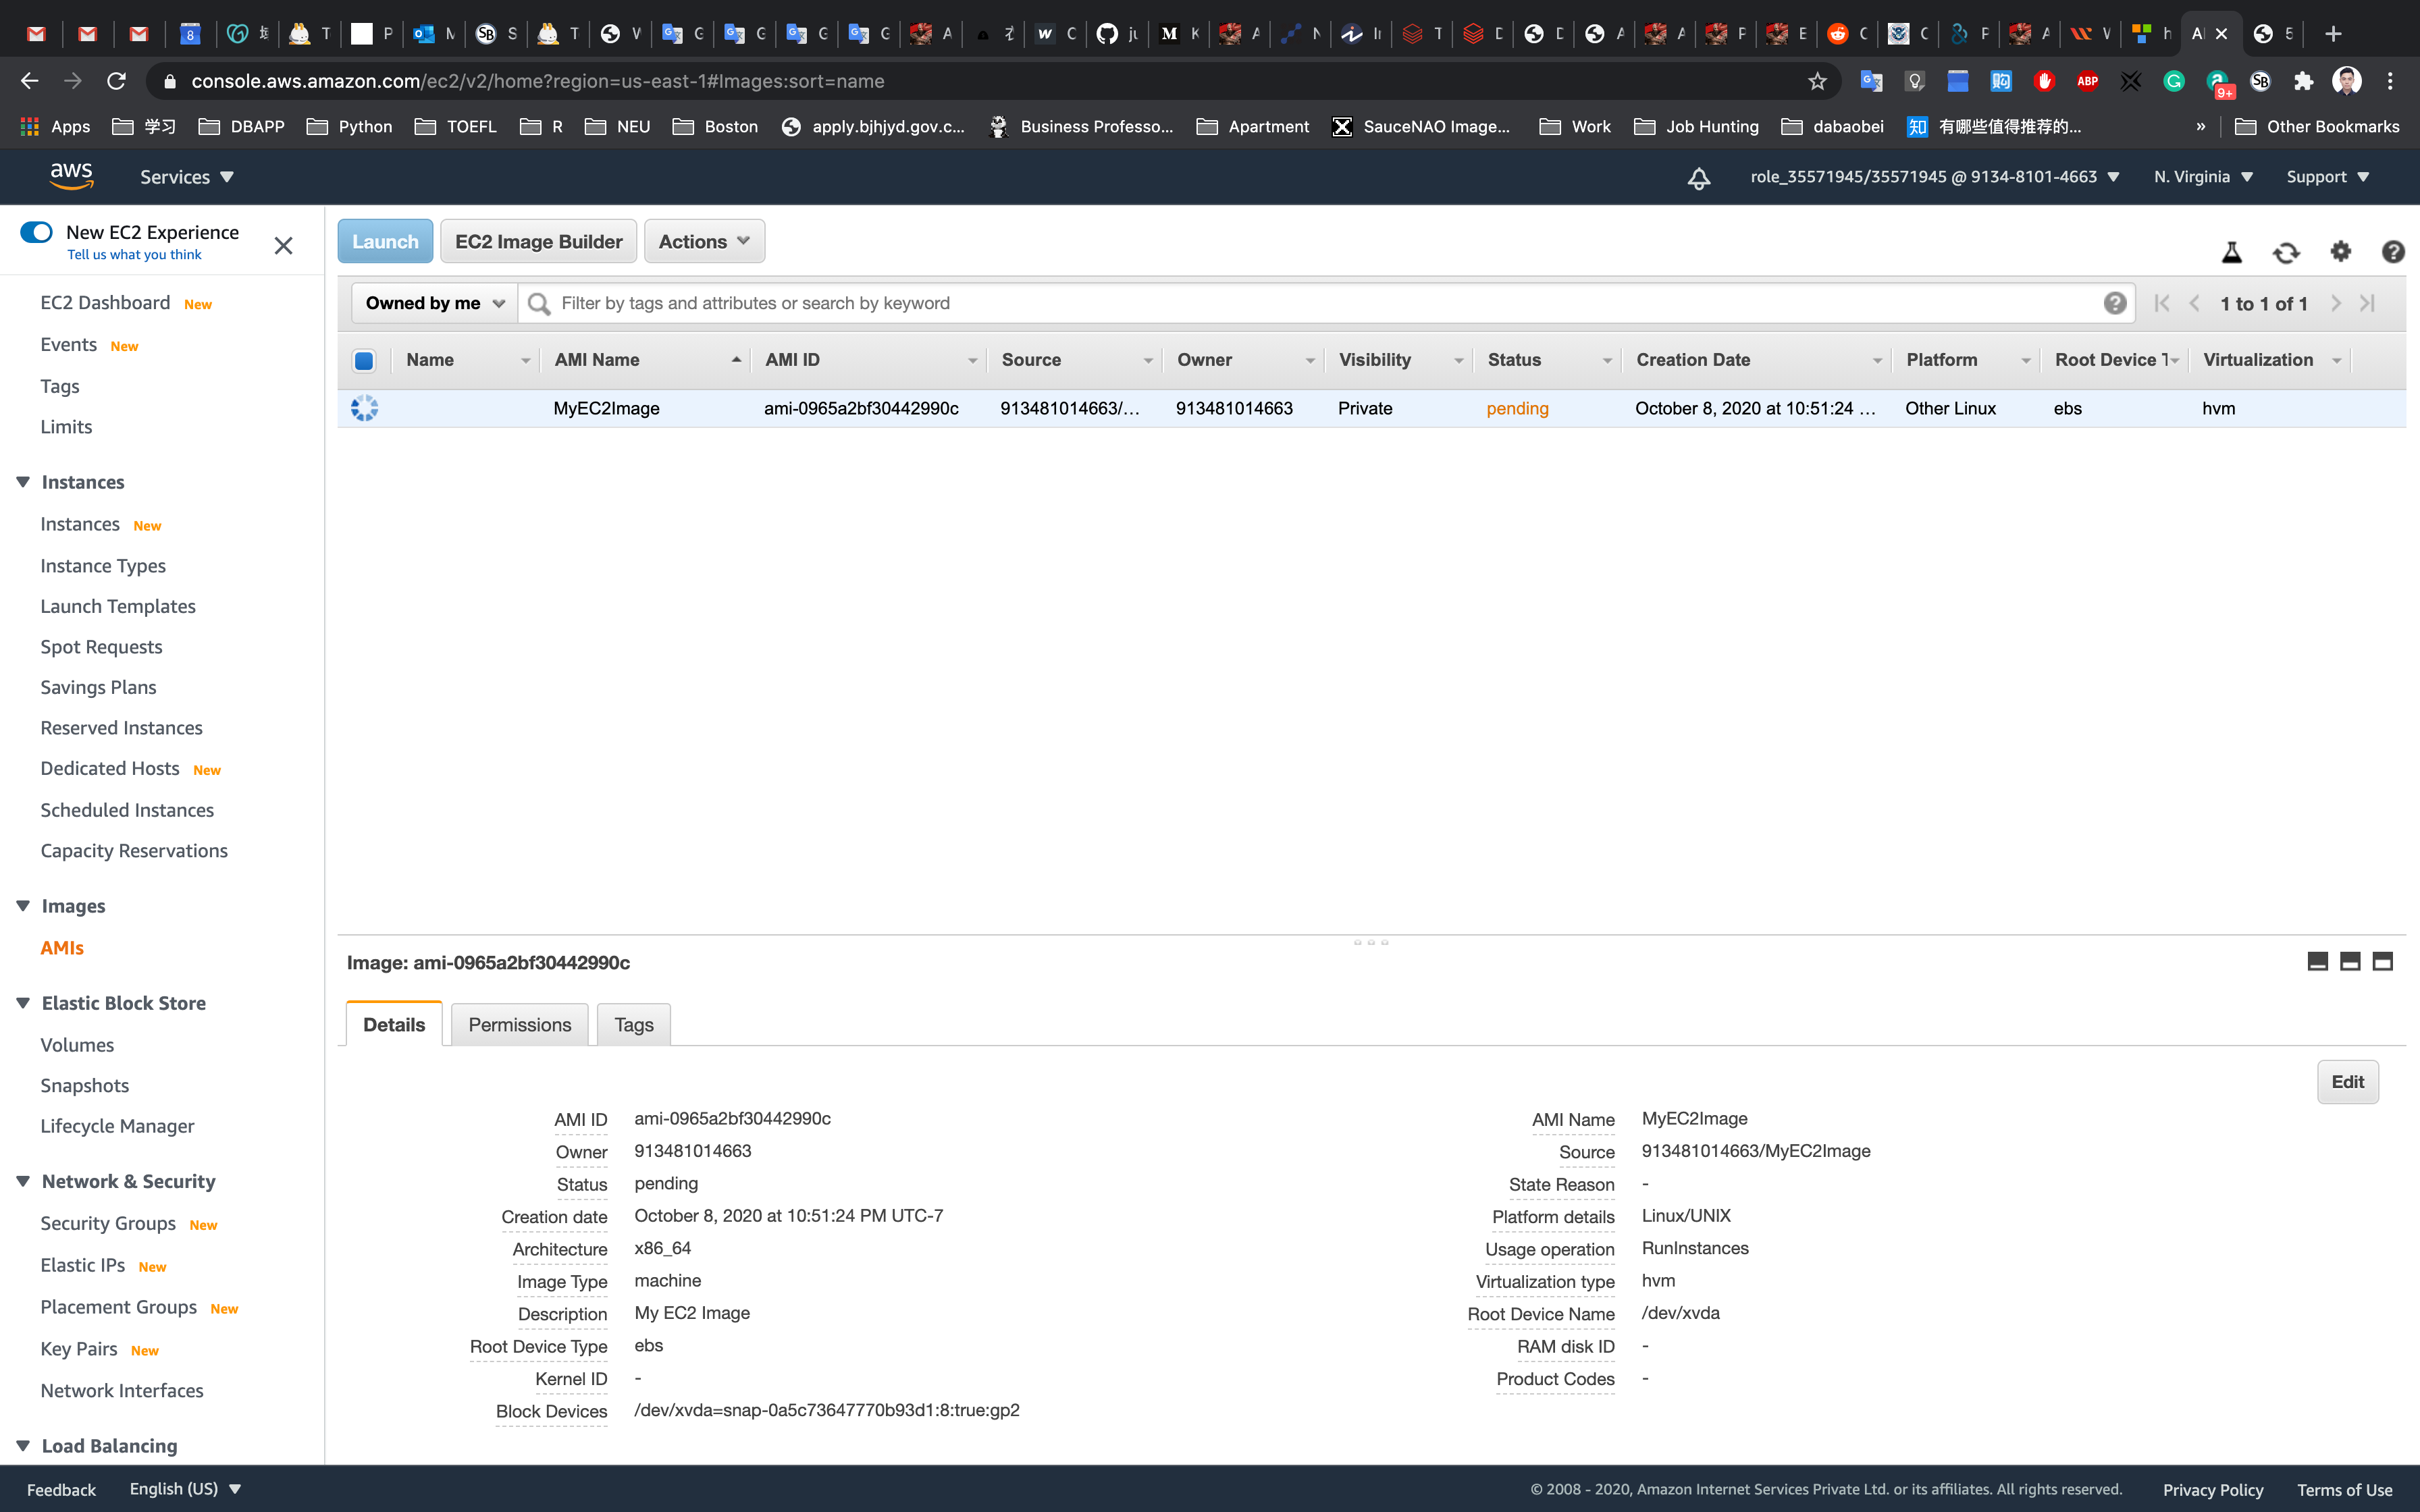This screenshot has width=2420, height=1512.
Task: Open the table settings gear icon
Action: pos(2340,252)
